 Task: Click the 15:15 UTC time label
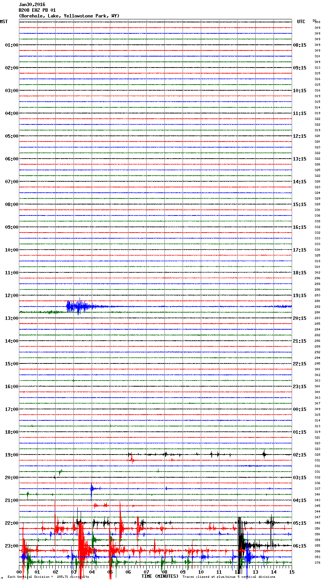tap(300, 204)
